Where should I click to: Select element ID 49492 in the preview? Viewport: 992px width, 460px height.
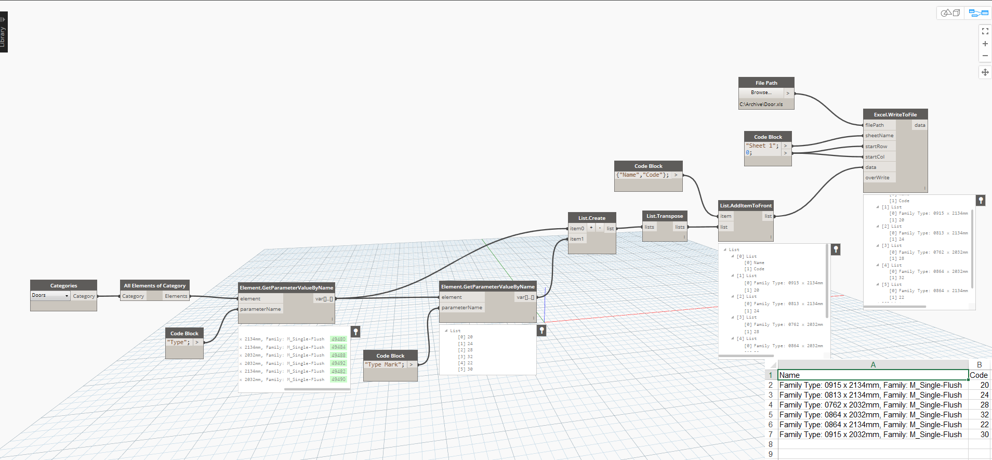pos(338,363)
